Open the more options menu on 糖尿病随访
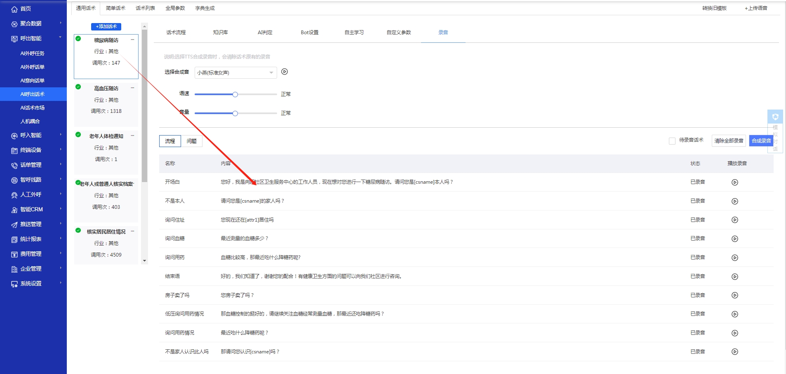The height and width of the screenshot is (374, 786). pyautogui.click(x=132, y=40)
